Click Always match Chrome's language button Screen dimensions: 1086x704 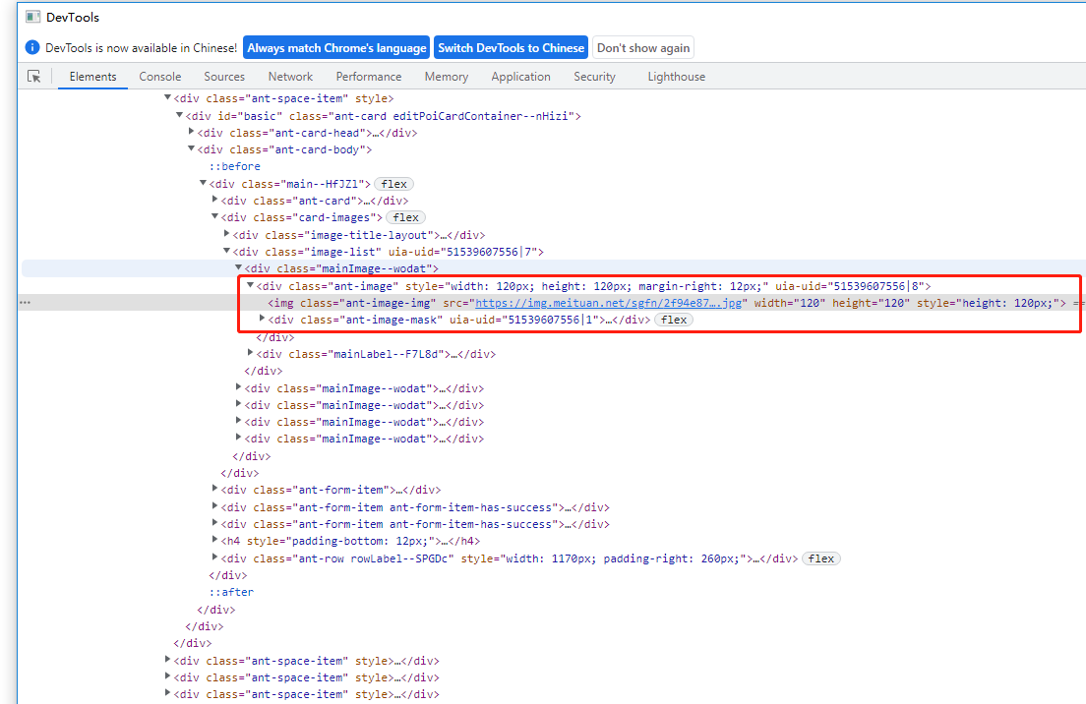[336, 48]
